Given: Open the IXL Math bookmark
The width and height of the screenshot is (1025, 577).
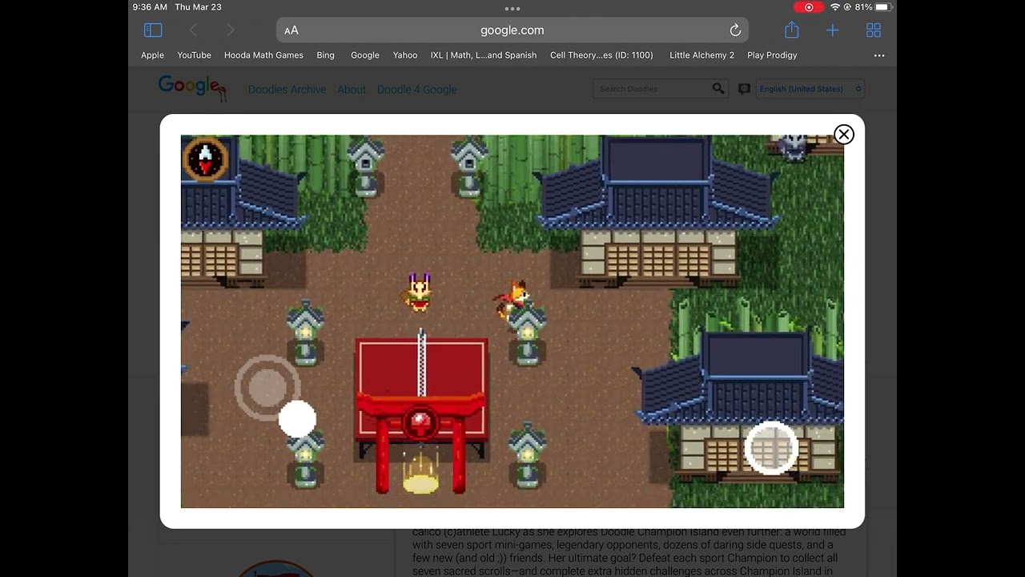Looking at the screenshot, I should pos(484,55).
